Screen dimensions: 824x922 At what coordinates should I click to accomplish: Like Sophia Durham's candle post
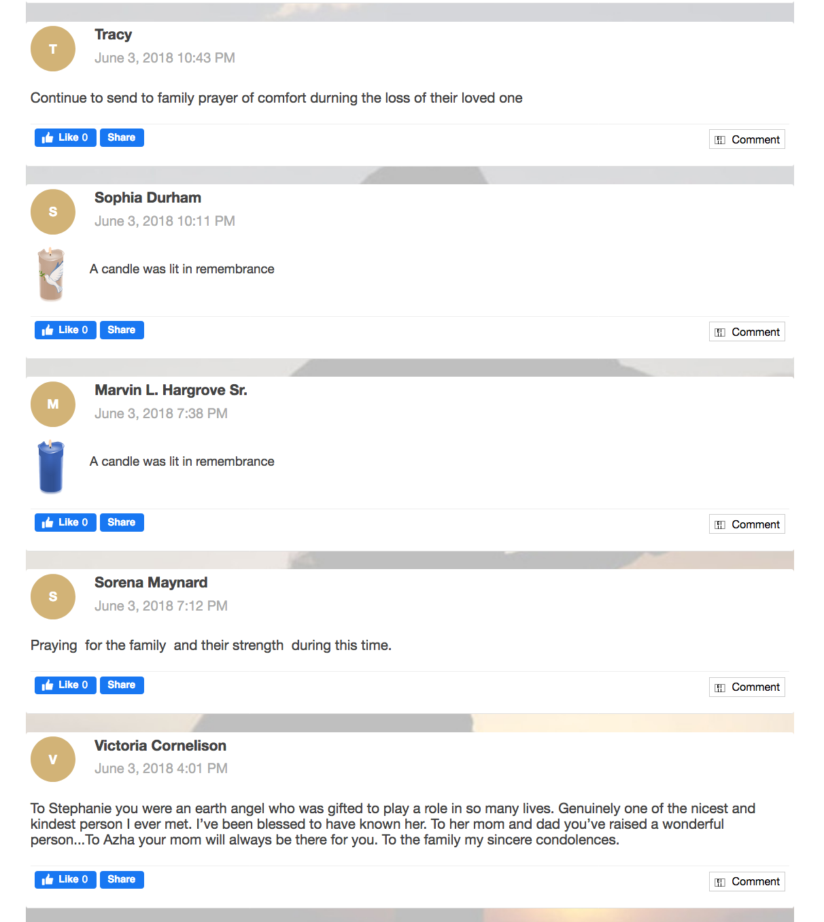click(x=65, y=330)
